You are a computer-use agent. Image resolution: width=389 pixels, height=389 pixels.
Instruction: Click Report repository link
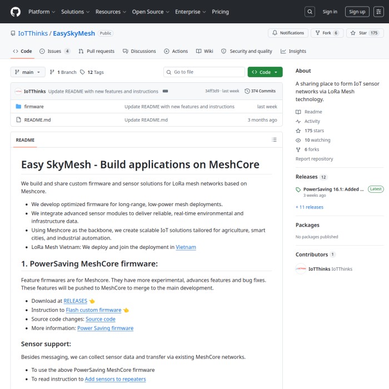coord(314,159)
